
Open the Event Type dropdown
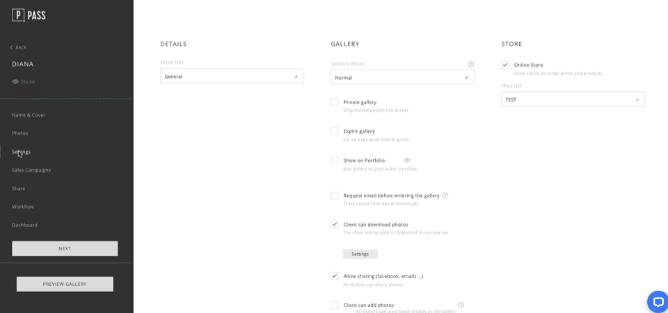pyautogui.click(x=232, y=77)
